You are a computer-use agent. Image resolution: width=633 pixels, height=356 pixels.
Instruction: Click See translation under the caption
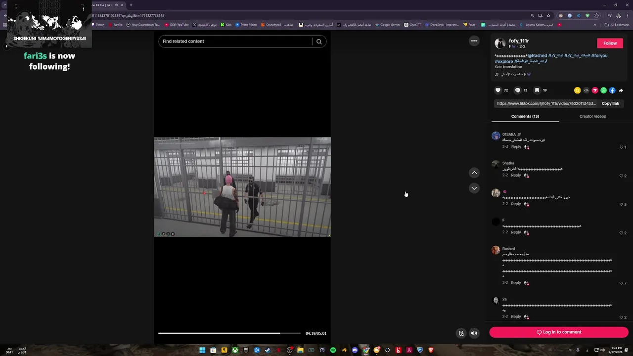pos(508,67)
